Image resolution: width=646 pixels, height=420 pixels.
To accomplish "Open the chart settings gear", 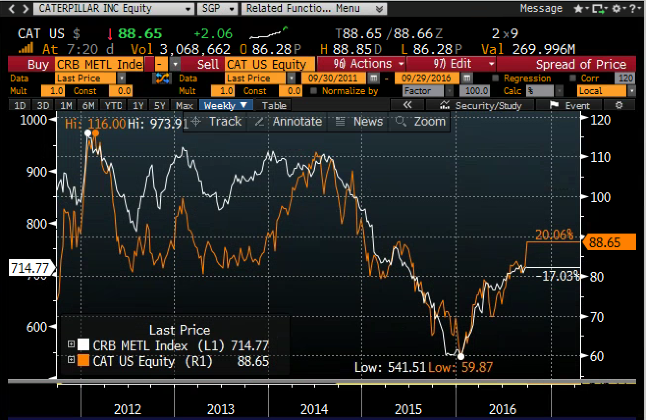I will pos(619,105).
